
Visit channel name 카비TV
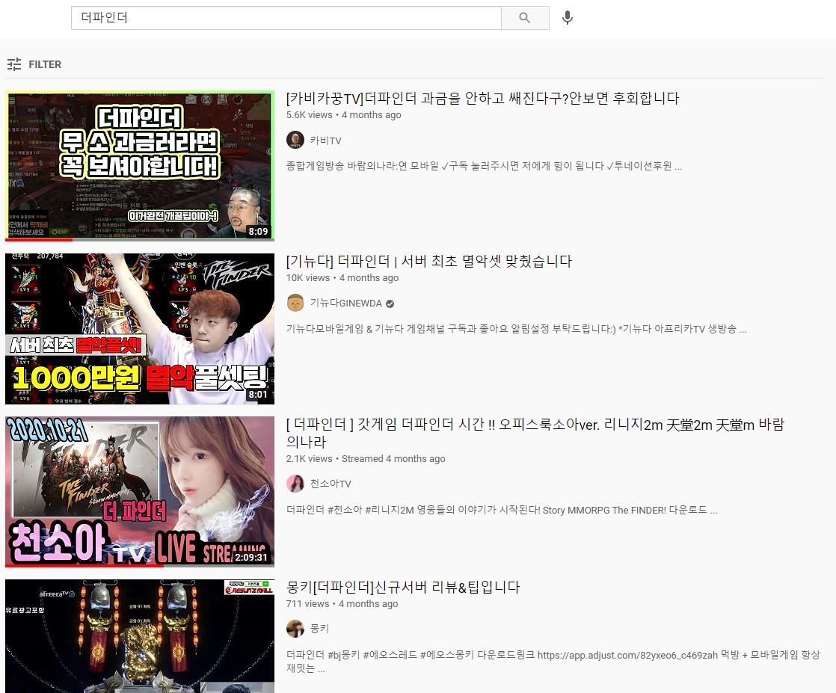click(x=326, y=141)
